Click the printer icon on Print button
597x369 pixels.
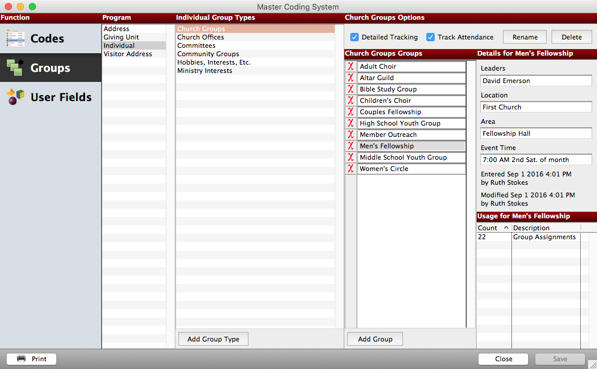click(20, 359)
